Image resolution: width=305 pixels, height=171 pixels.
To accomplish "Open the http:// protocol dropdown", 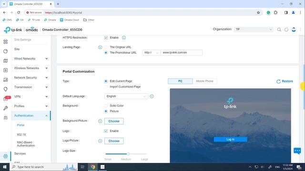I will (152, 53).
